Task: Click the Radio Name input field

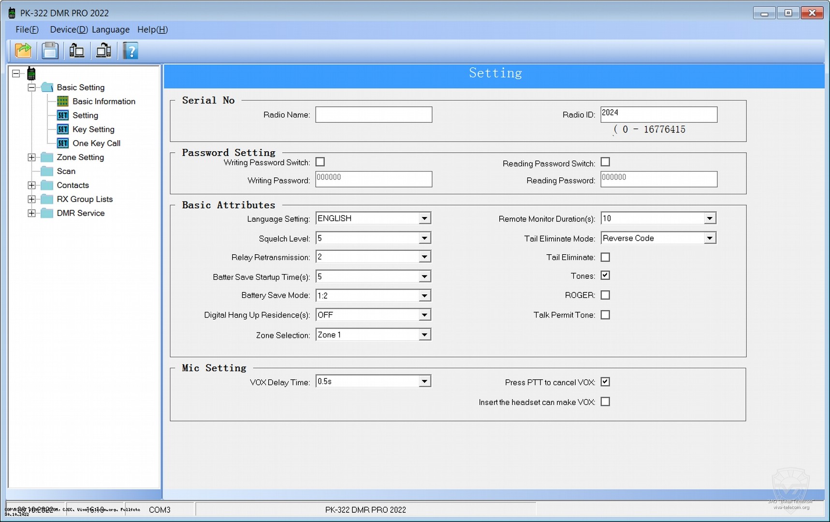Action: coord(374,115)
